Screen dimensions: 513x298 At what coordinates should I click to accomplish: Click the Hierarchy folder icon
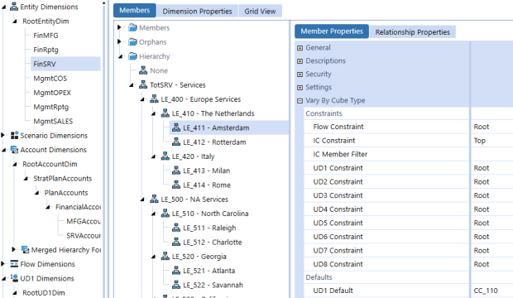[x=132, y=56]
